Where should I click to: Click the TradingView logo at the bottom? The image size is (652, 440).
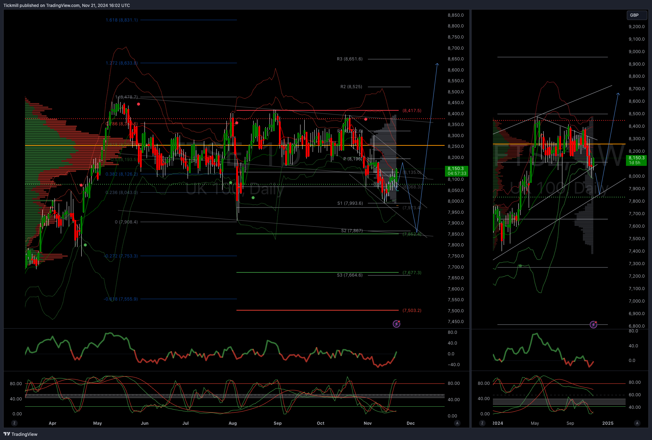coord(20,434)
